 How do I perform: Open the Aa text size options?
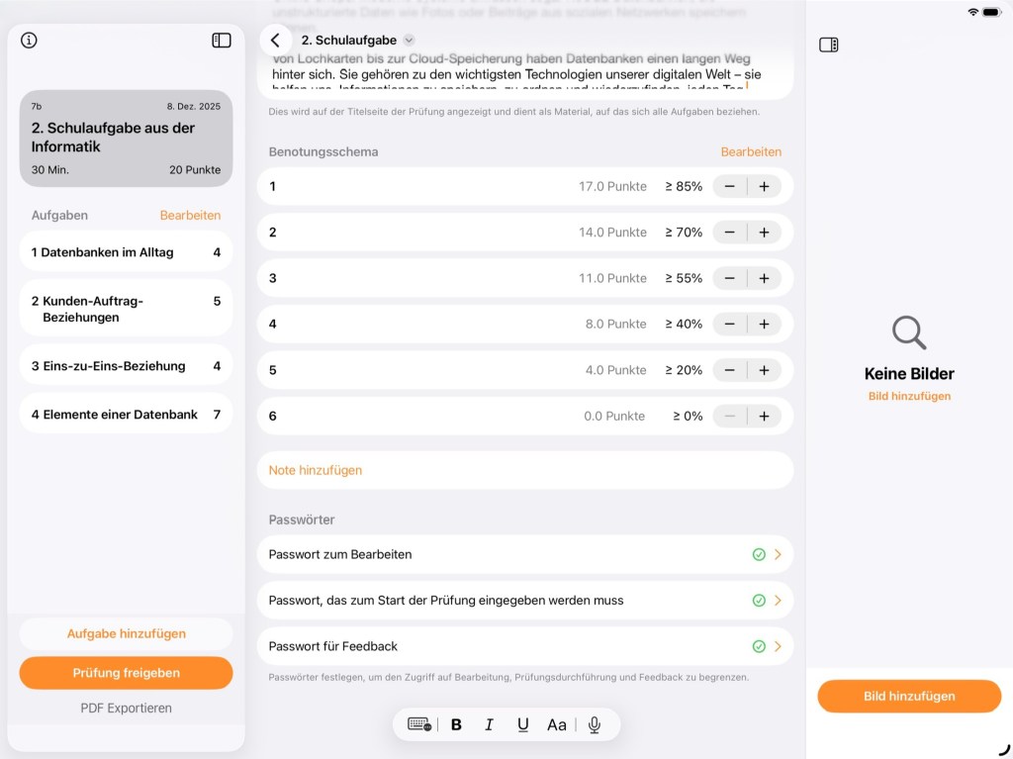tap(557, 724)
